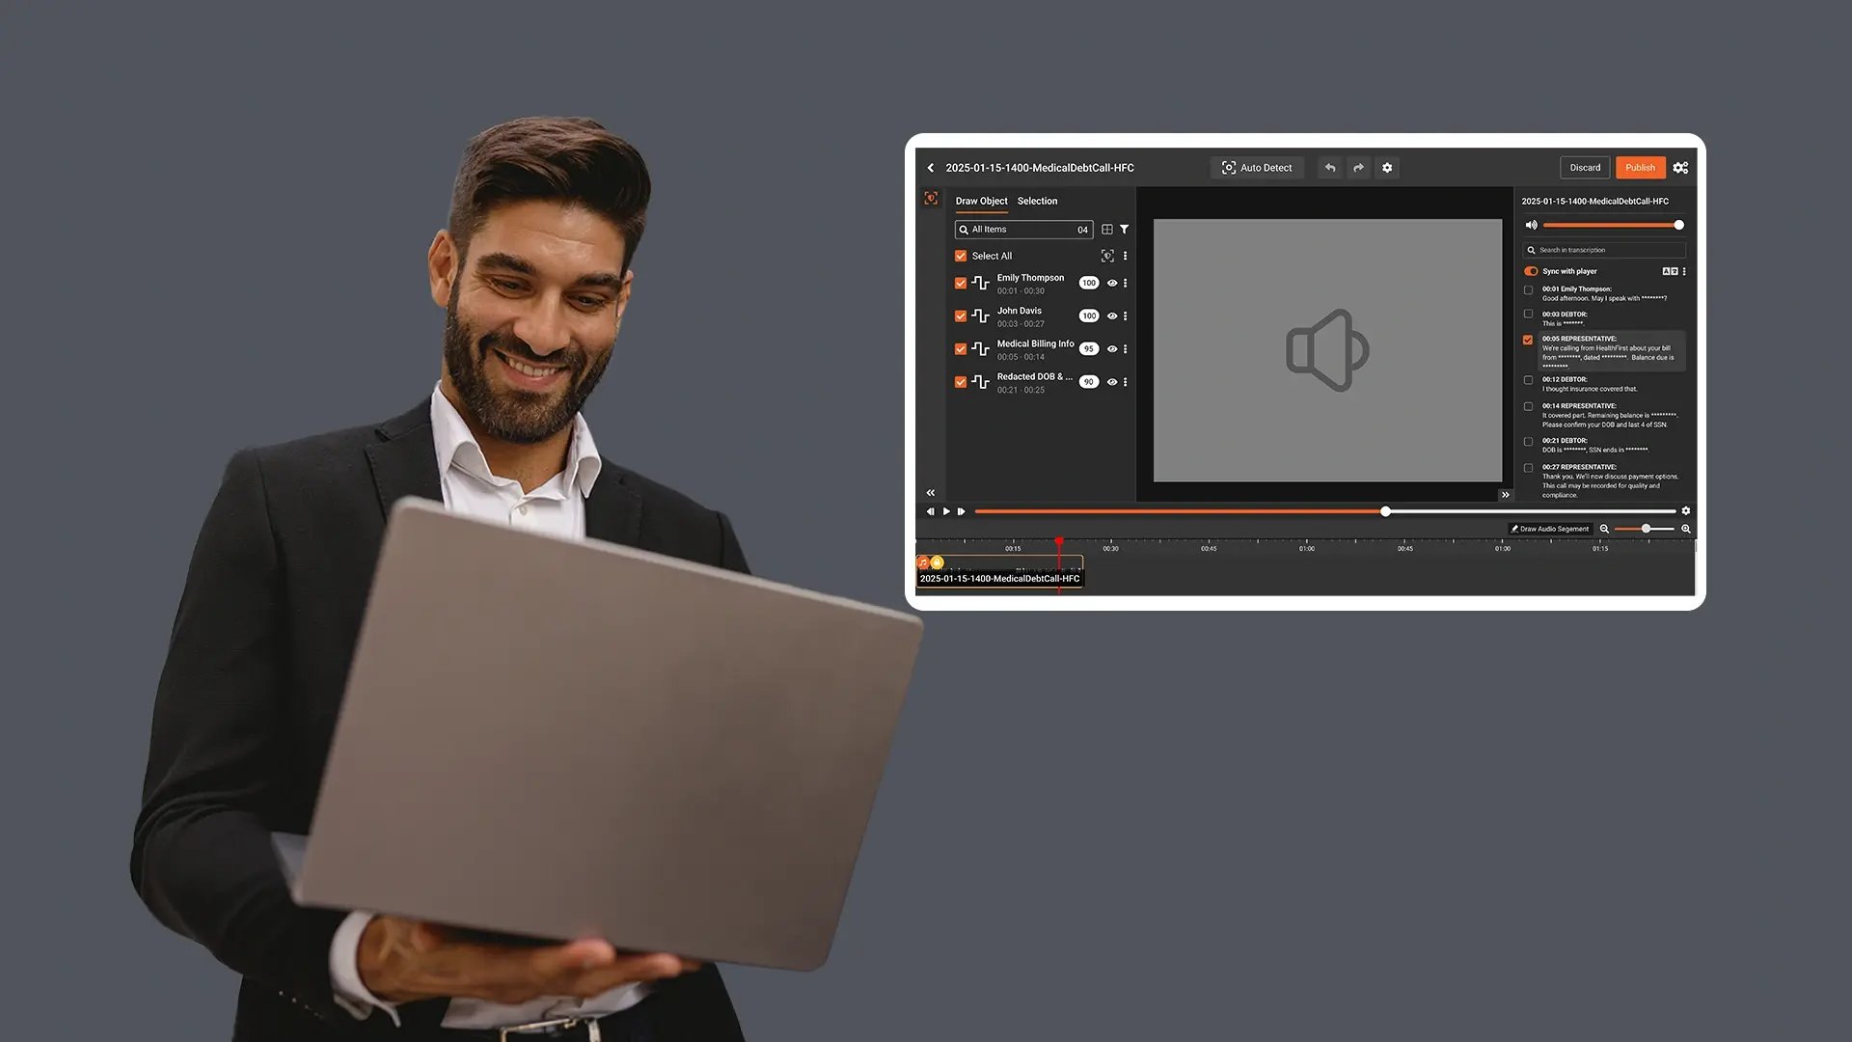Screen dimensions: 1852x1042
Task: Click the orange Publish button
Action: 1640,168
